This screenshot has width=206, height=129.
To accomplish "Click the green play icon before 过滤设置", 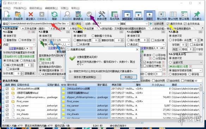I will [x=151, y=24].
